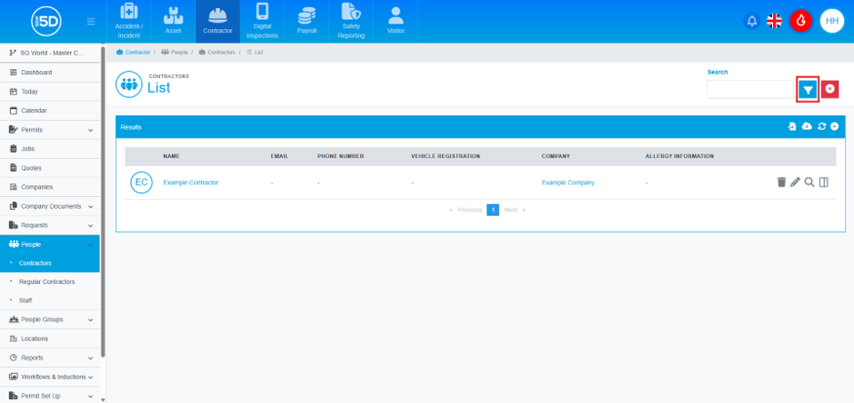Screen dimensions: 854x403
Task: Select Regular Contractors submenu item
Action: (x=49, y=281)
